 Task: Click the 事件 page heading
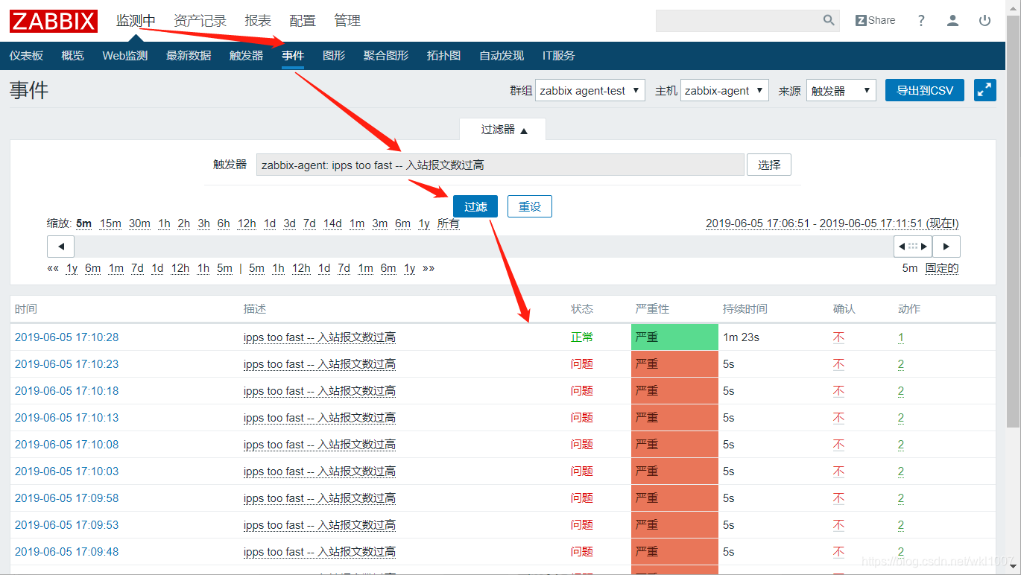(29, 90)
